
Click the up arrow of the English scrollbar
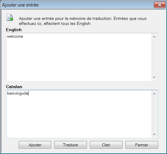pyautogui.click(x=154, y=37)
